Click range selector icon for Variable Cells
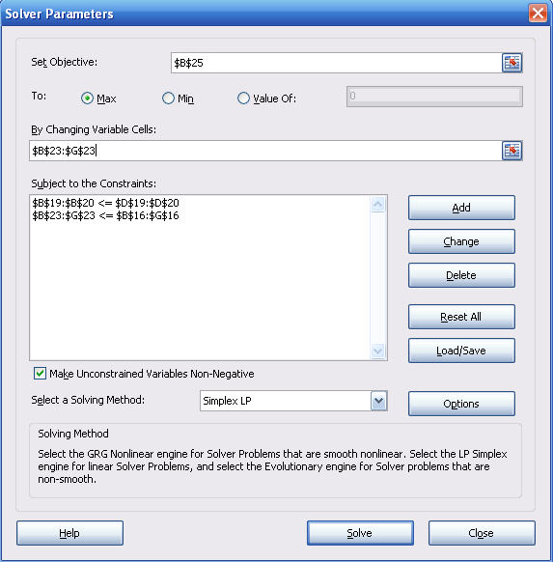553x562 pixels. tap(512, 151)
